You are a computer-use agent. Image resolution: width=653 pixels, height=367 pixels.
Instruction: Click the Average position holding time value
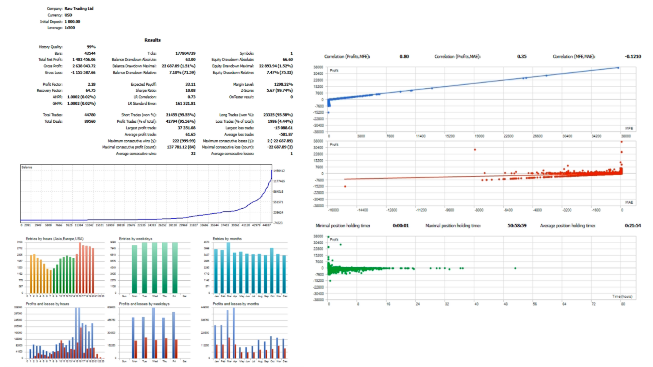[x=633, y=226]
